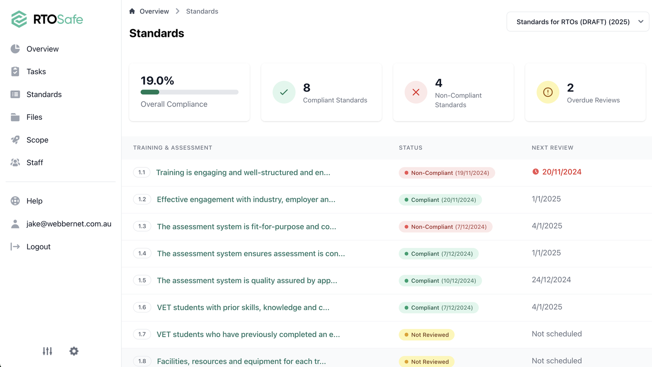Go to Standards in the sidebar menu

44,95
